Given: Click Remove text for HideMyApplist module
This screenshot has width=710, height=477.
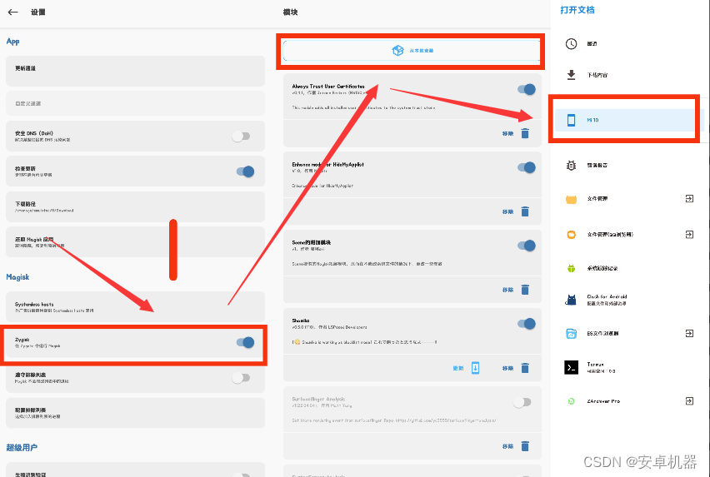Looking at the screenshot, I should tap(507, 212).
